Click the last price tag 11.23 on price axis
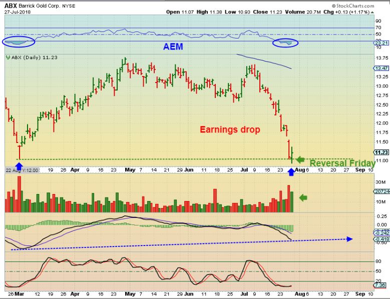Viewport: 390px width, 299px height. pyautogui.click(x=381, y=152)
